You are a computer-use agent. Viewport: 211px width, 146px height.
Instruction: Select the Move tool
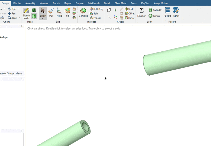point(59,12)
